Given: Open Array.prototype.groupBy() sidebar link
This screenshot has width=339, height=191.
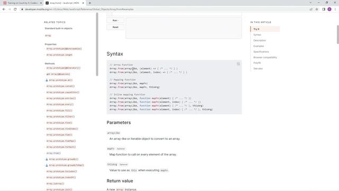Looking at the screenshot, I should (x=64, y=159).
